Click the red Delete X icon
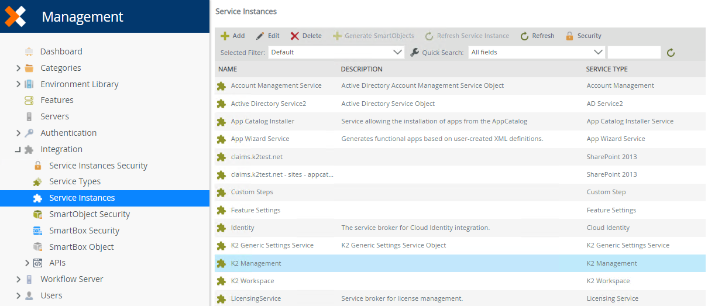 pos(295,36)
